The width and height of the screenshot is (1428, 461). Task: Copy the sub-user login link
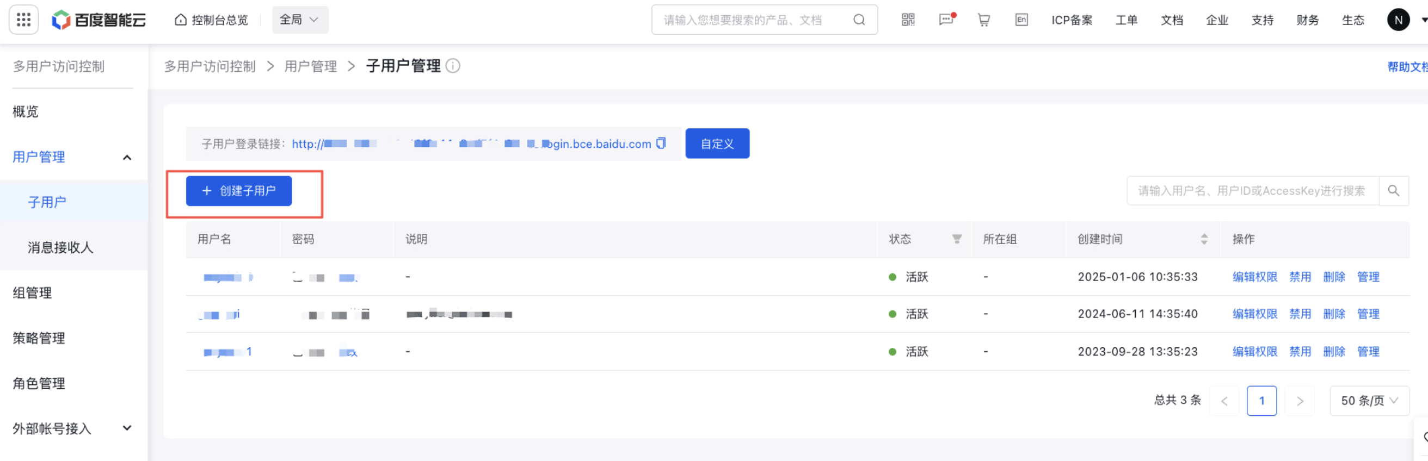tap(661, 144)
